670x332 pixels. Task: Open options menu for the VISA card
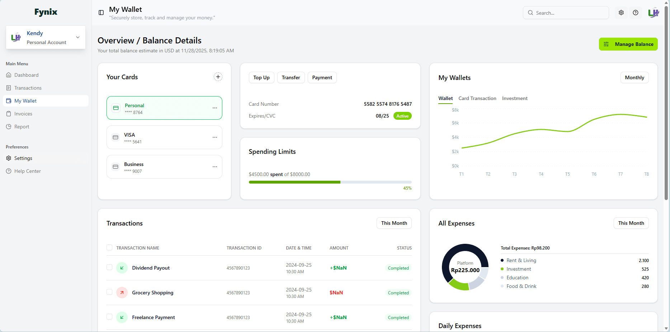215,137
